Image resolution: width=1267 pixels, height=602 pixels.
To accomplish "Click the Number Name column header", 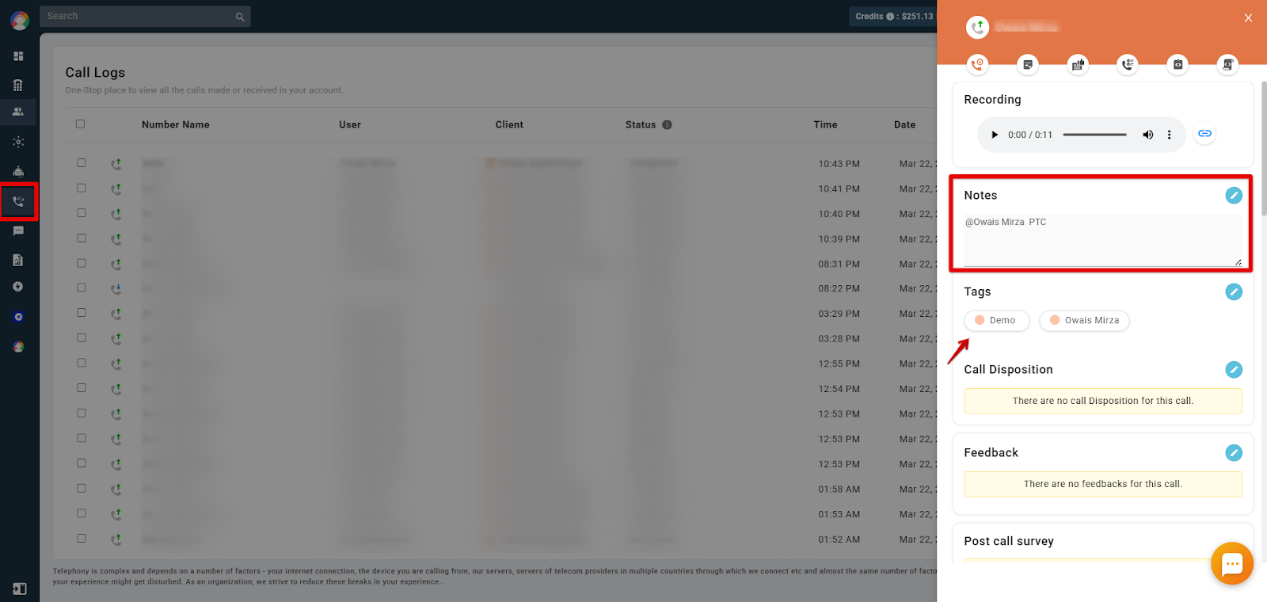I will [176, 125].
